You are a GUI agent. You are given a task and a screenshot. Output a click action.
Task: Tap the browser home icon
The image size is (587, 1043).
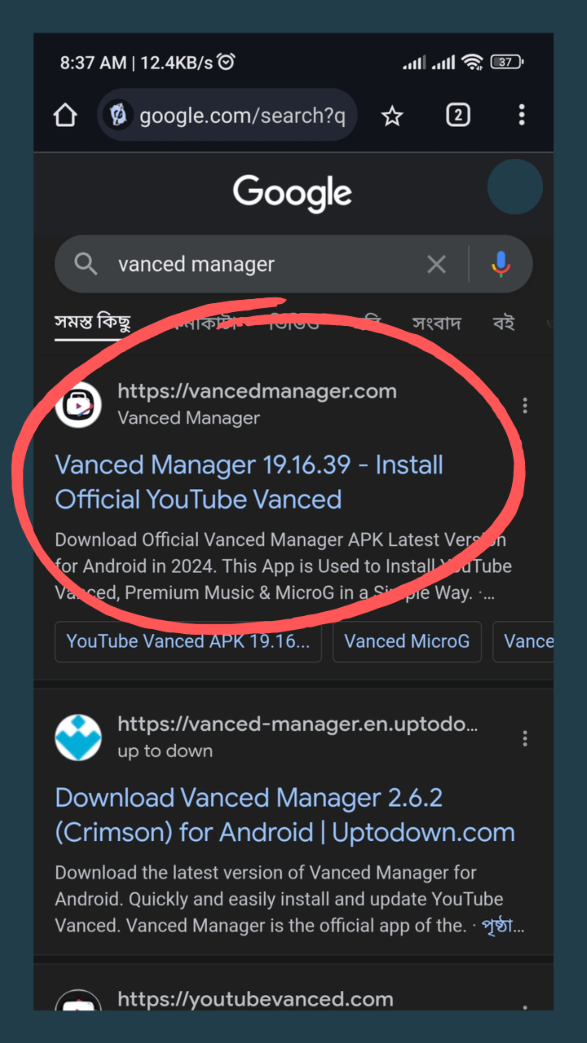[65, 116]
